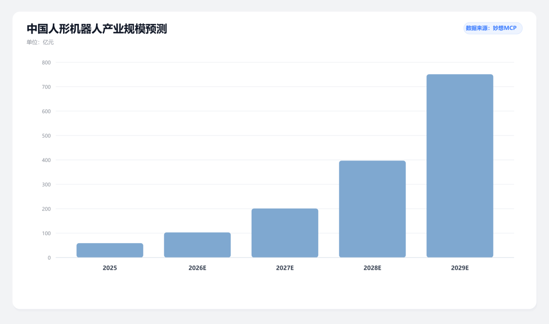This screenshot has width=549, height=324.
Task: Click the 数据来源：妙想MCP badge
Action: coord(493,28)
